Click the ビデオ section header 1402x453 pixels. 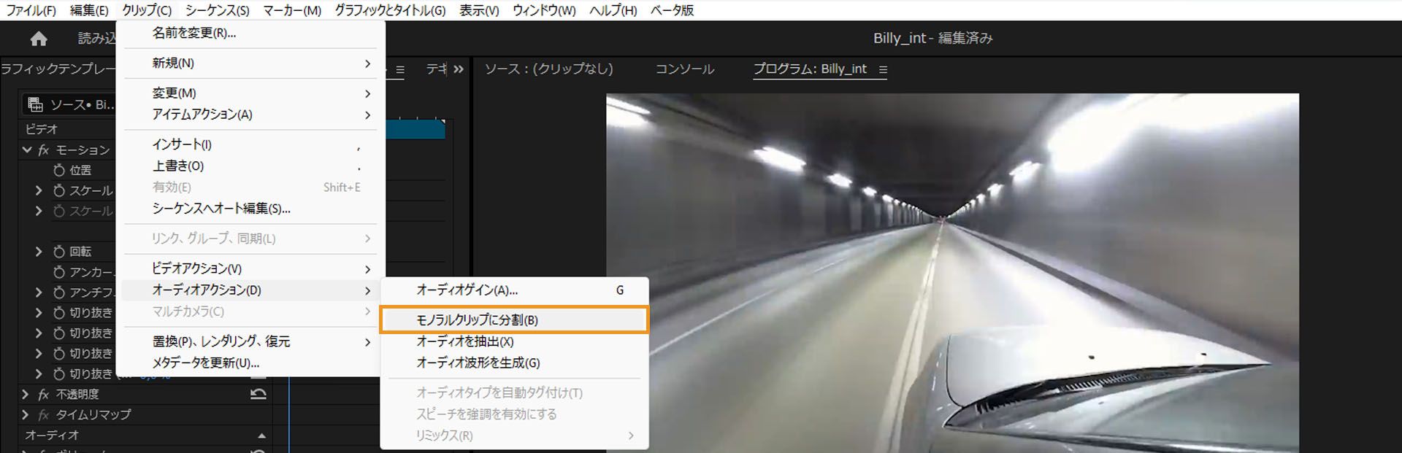(42, 129)
